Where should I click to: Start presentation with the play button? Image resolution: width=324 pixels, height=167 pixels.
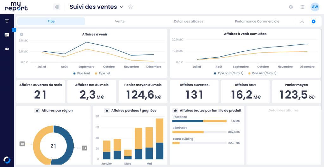click(x=313, y=22)
